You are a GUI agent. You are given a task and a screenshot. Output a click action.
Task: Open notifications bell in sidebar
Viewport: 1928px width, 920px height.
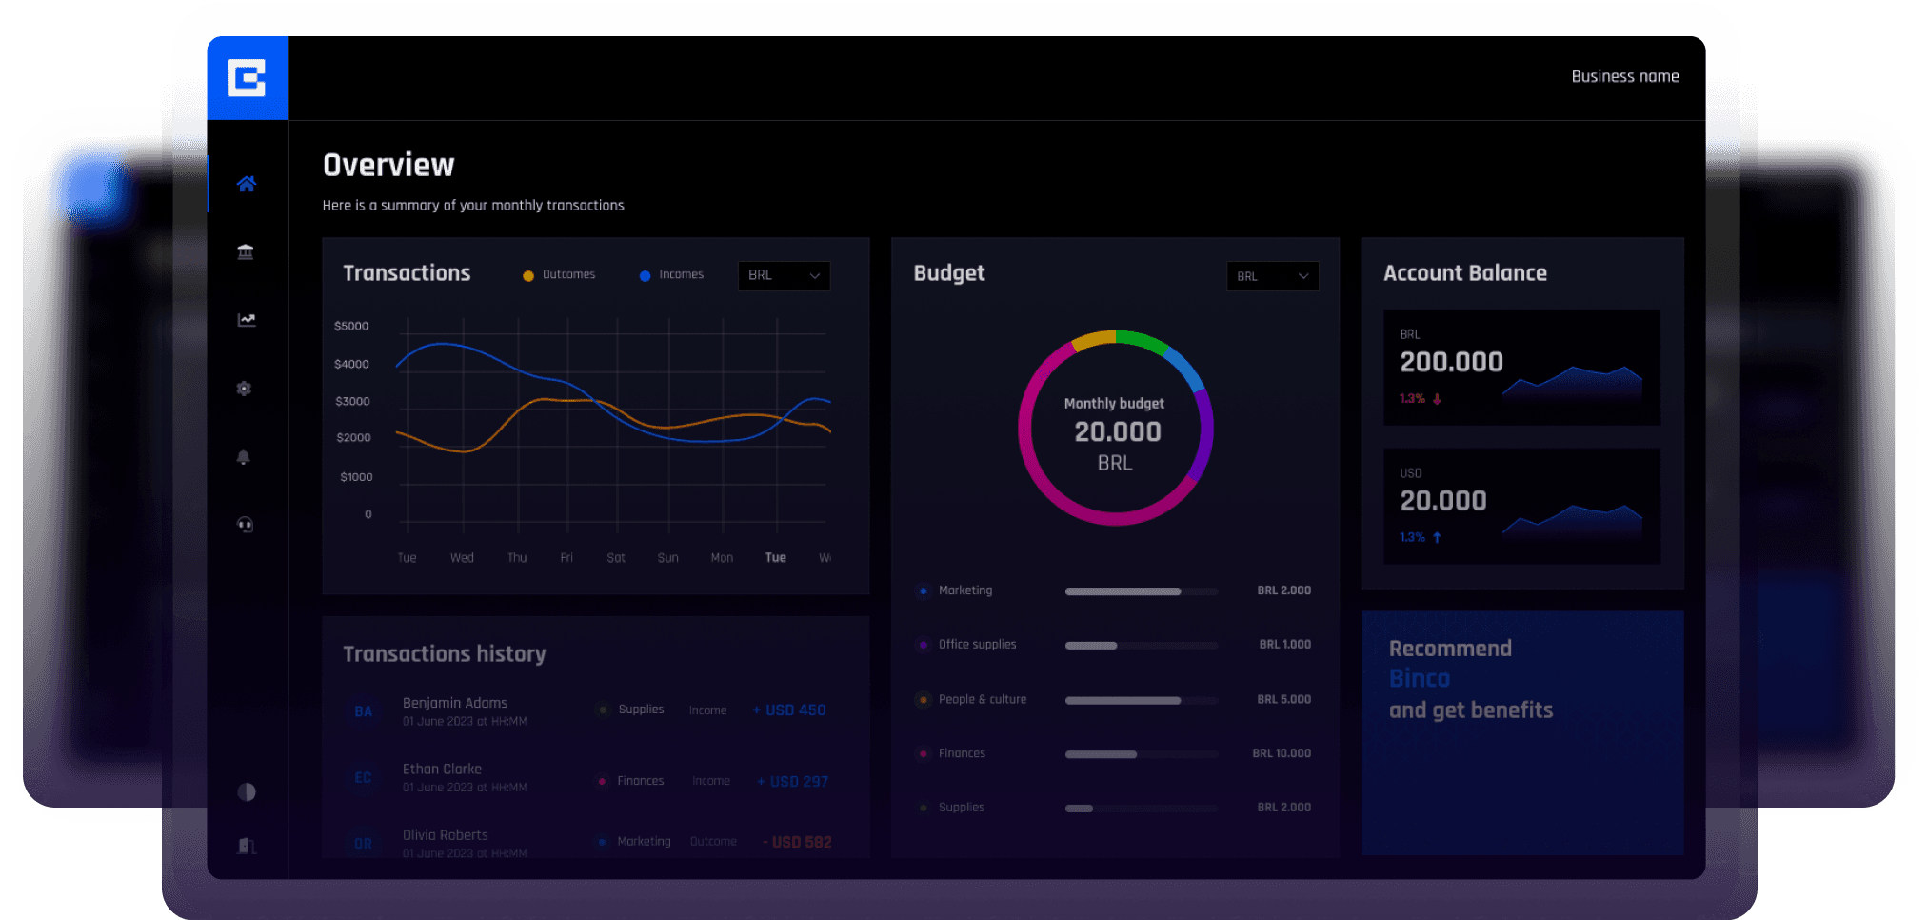(244, 457)
